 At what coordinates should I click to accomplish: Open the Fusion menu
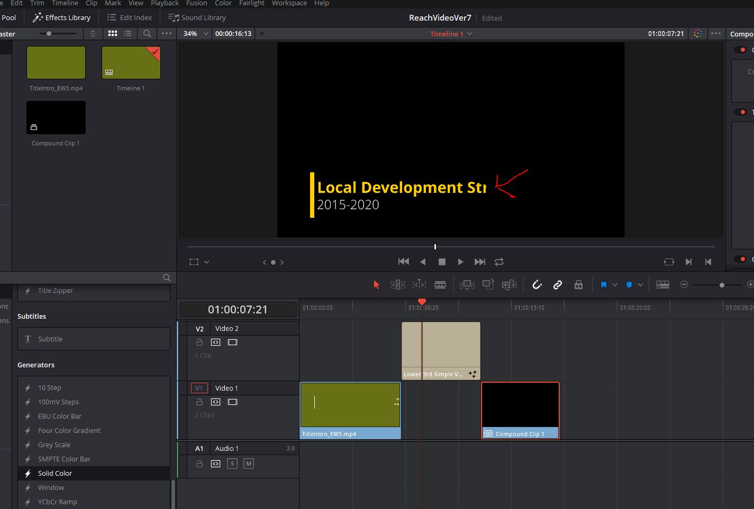(x=197, y=3)
